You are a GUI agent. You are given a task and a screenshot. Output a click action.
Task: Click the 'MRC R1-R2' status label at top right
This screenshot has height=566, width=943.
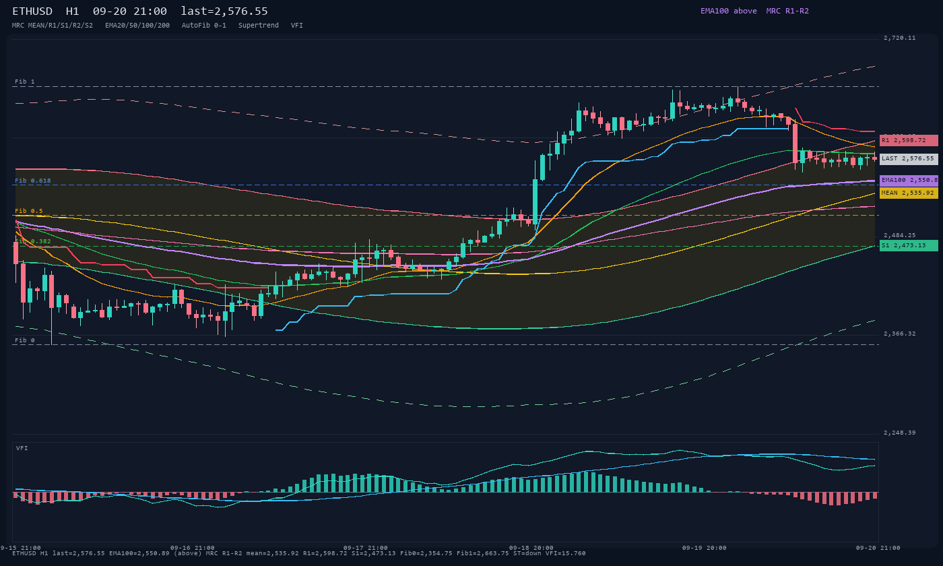787,11
